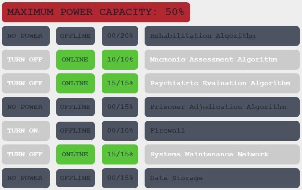
Task: Turn on the Firewall
Action: [26, 131]
